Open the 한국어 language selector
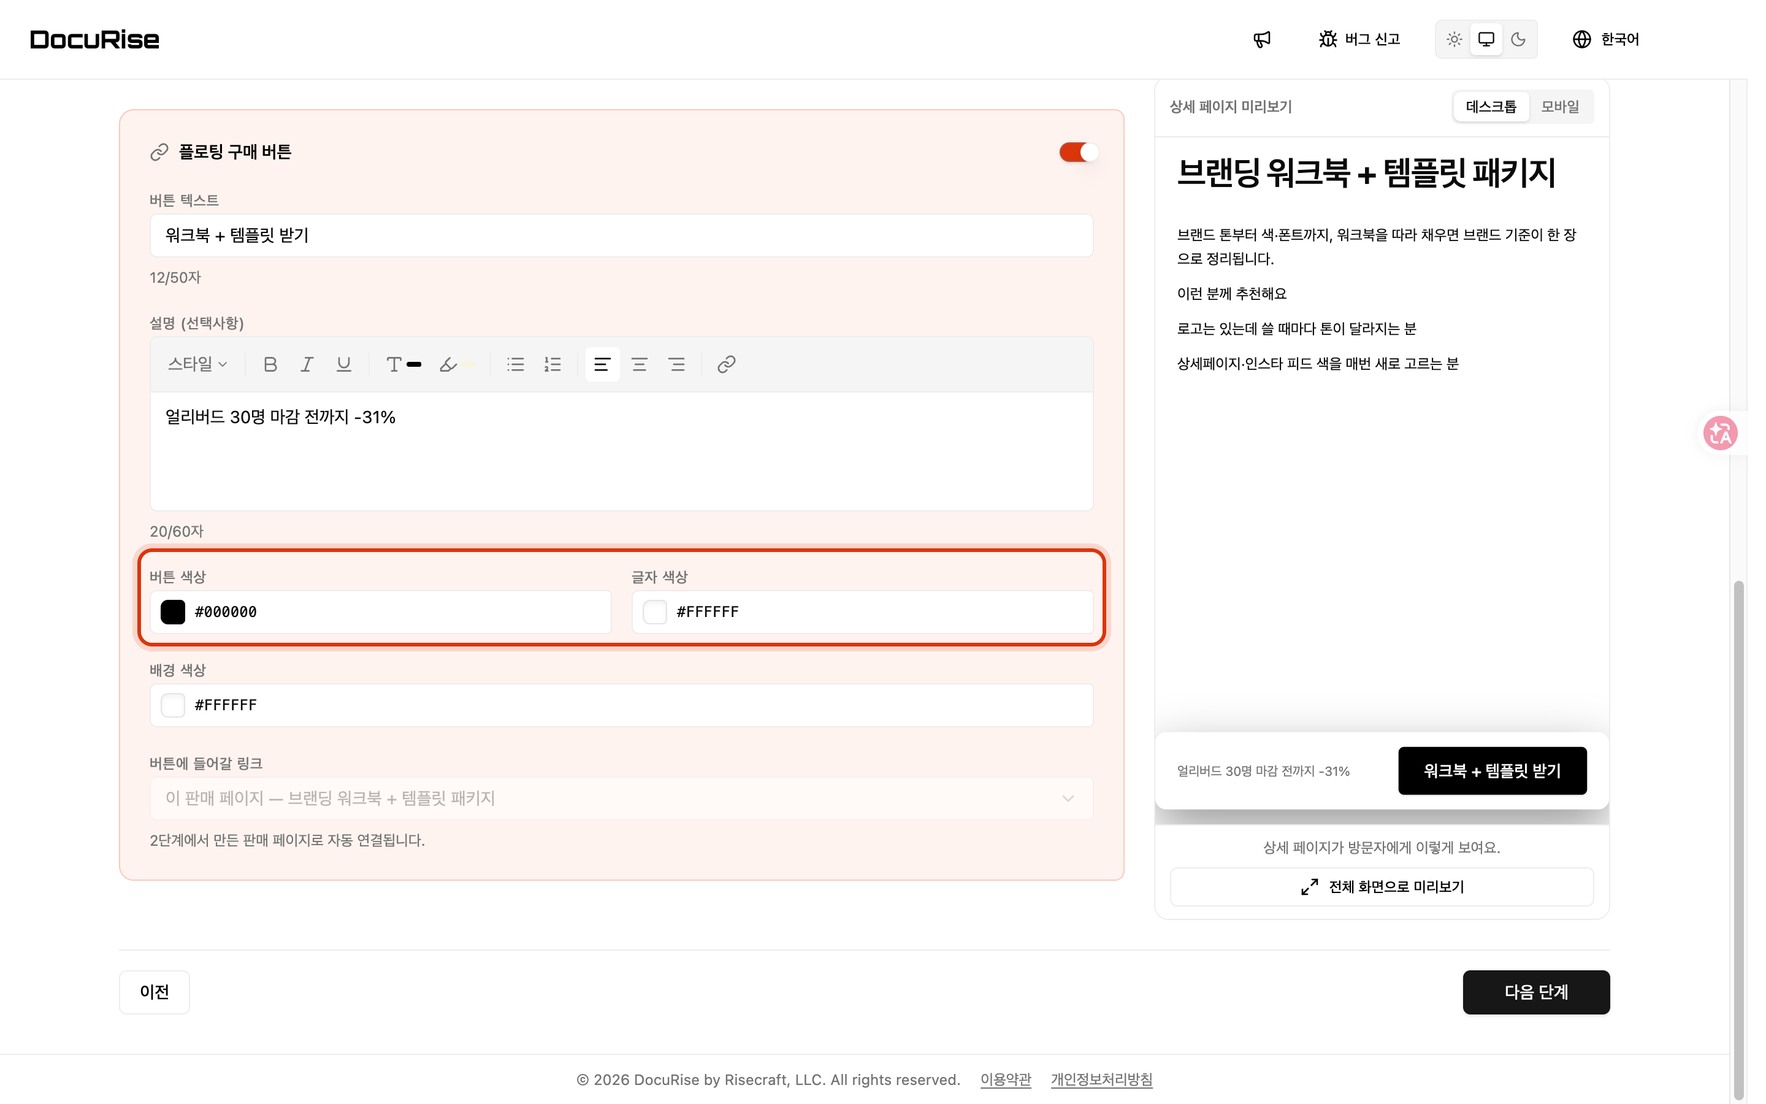 (x=1605, y=39)
